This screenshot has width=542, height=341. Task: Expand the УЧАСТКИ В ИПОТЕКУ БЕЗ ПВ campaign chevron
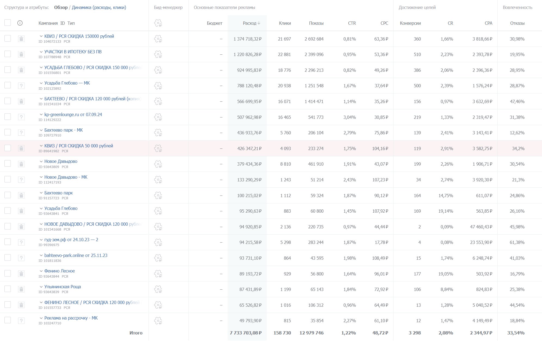click(x=41, y=52)
